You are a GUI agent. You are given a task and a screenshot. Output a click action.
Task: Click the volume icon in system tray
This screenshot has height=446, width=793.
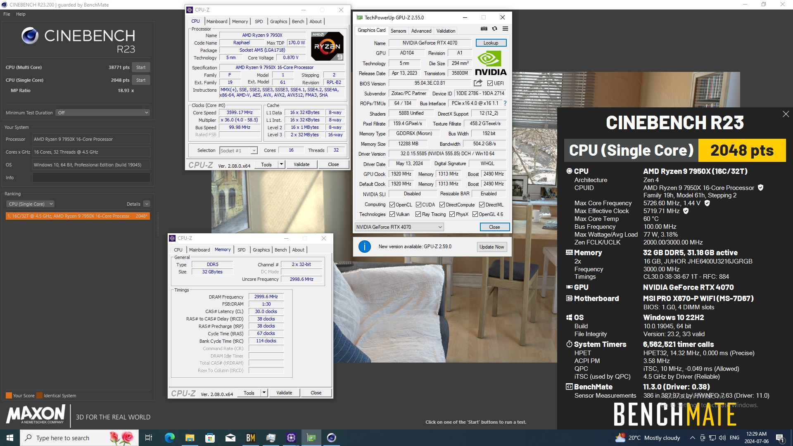tap(722, 438)
